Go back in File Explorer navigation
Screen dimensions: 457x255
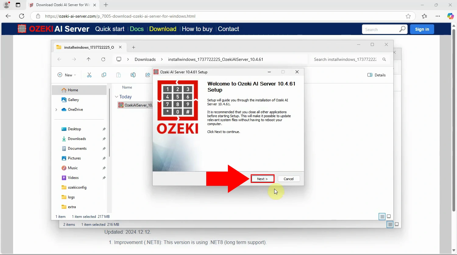point(59,59)
